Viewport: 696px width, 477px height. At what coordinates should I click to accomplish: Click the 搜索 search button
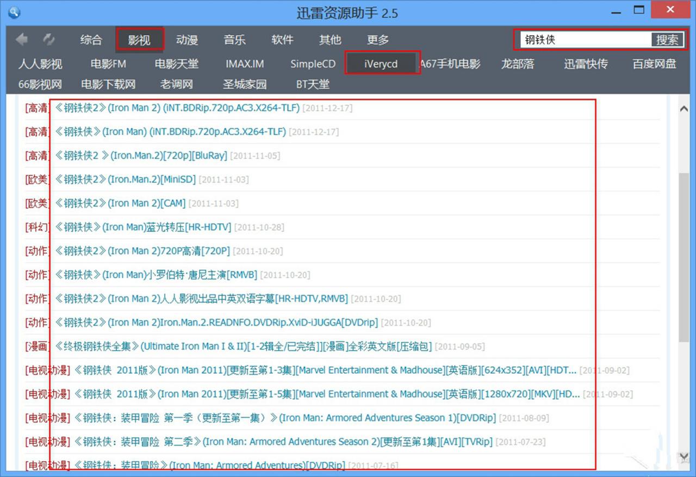pyautogui.click(x=668, y=39)
